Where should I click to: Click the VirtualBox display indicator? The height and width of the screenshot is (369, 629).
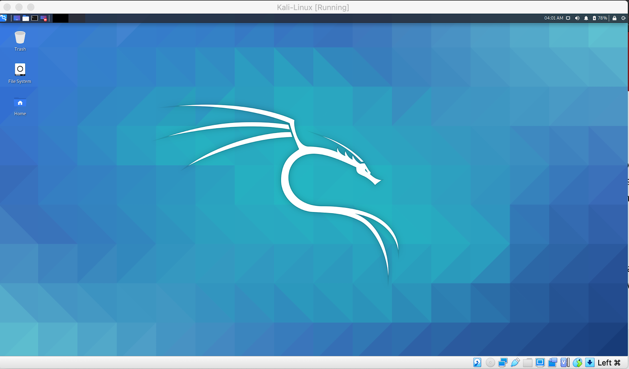click(x=540, y=363)
